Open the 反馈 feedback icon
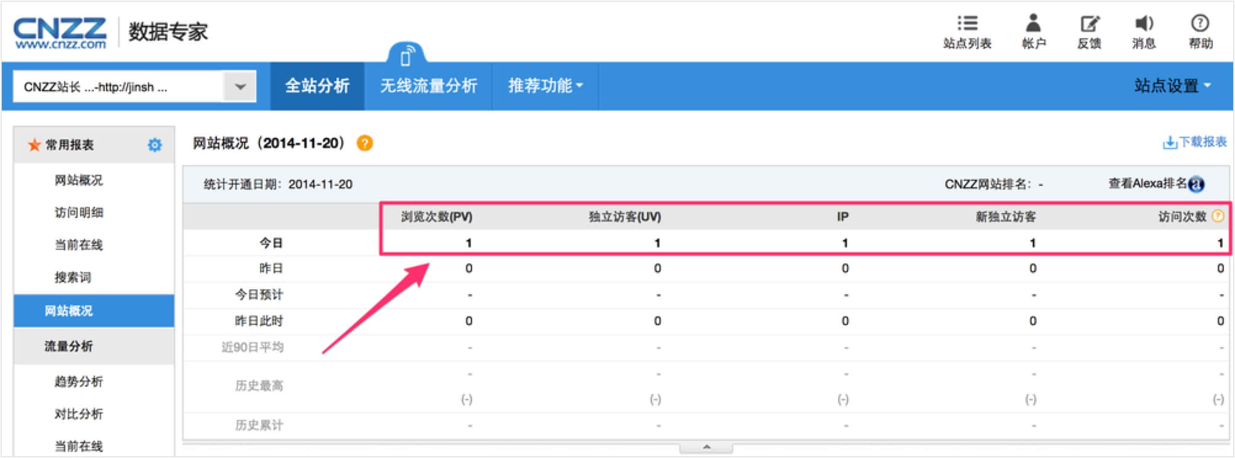Image resolution: width=1235 pixels, height=458 pixels. point(1089,25)
